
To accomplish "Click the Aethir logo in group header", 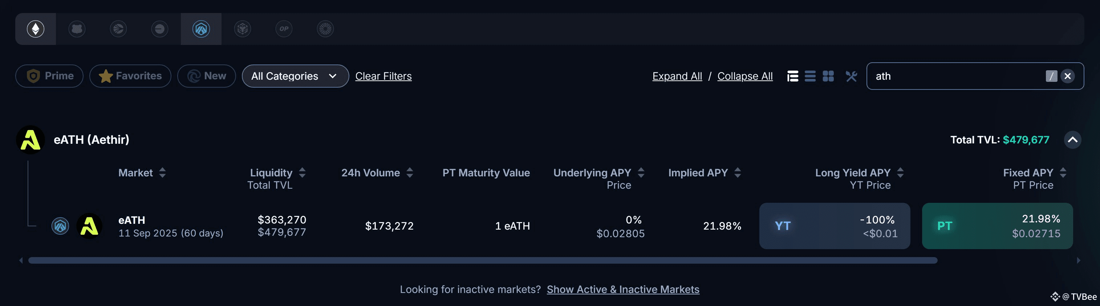I will pos(30,140).
